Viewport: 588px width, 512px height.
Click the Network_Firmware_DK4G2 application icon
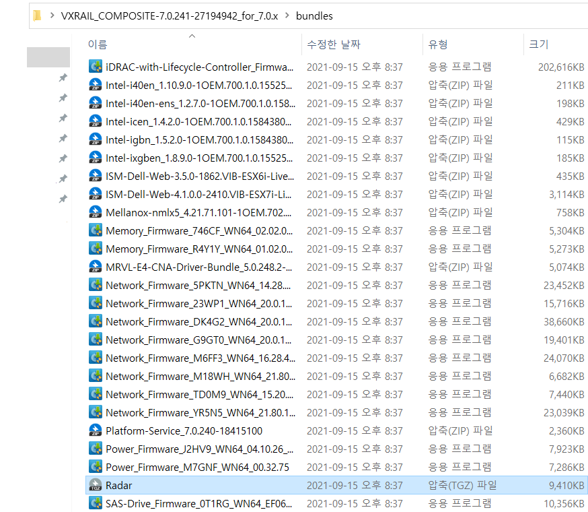(x=96, y=321)
